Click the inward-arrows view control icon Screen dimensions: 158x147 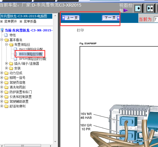click(x=150, y=8)
